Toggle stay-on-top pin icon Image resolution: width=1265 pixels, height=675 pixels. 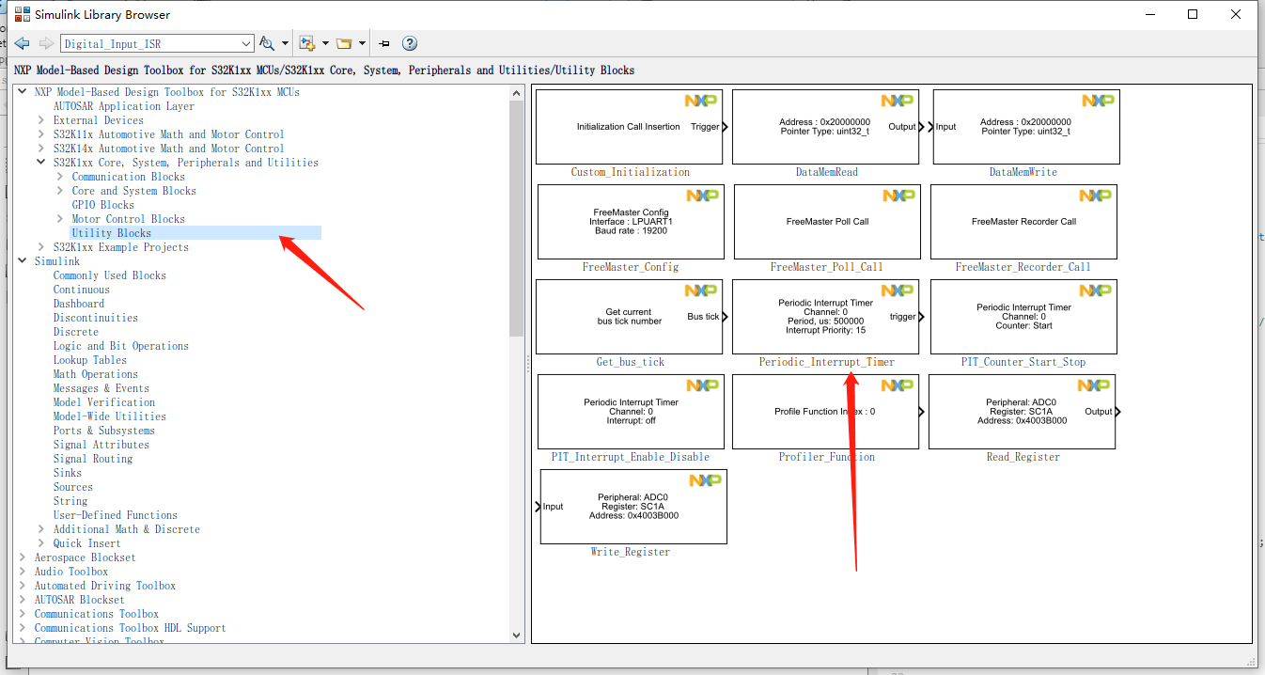[x=384, y=43]
